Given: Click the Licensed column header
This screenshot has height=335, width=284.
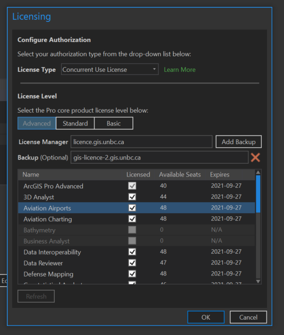Looking at the screenshot, I should [138, 174].
